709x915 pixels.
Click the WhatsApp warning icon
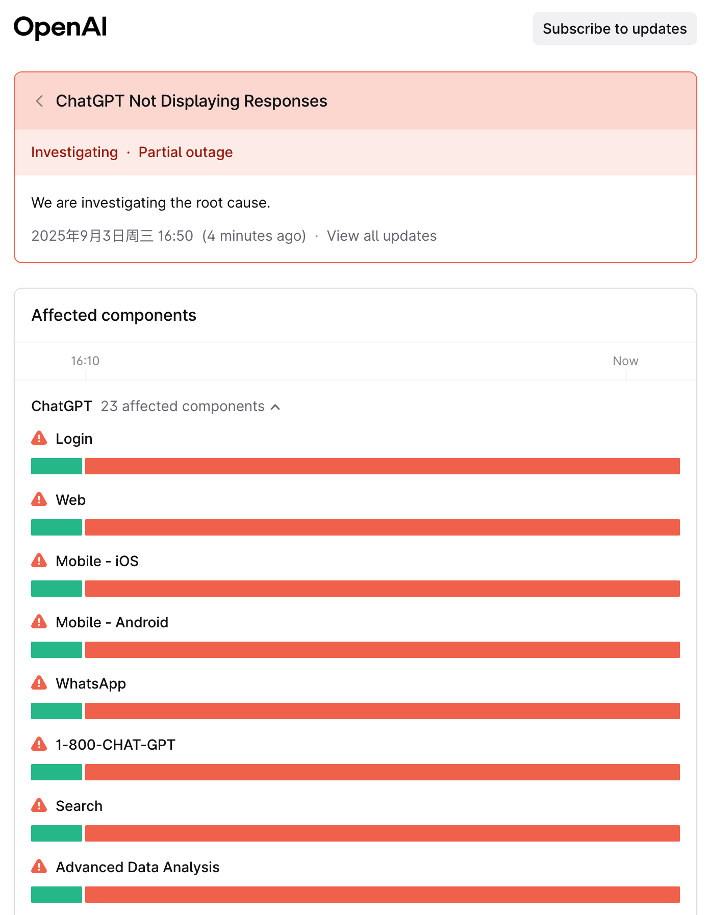pos(39,683)
